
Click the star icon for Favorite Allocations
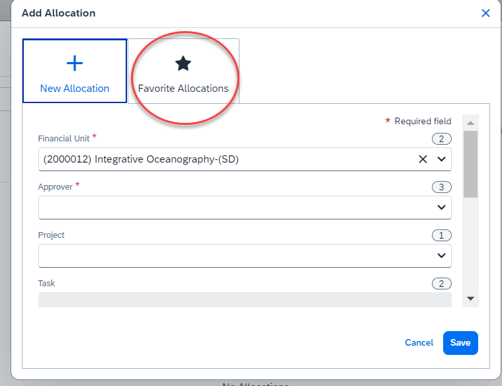point(183,63)
